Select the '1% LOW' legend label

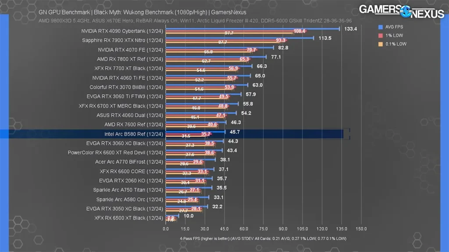tap(394, 35)
